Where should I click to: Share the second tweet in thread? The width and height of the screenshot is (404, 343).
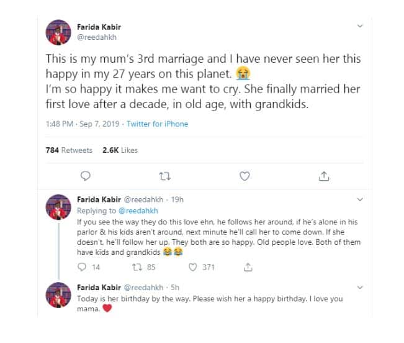point(248,267)
